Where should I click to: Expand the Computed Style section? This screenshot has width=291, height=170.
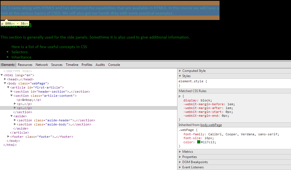click(180, 71)
